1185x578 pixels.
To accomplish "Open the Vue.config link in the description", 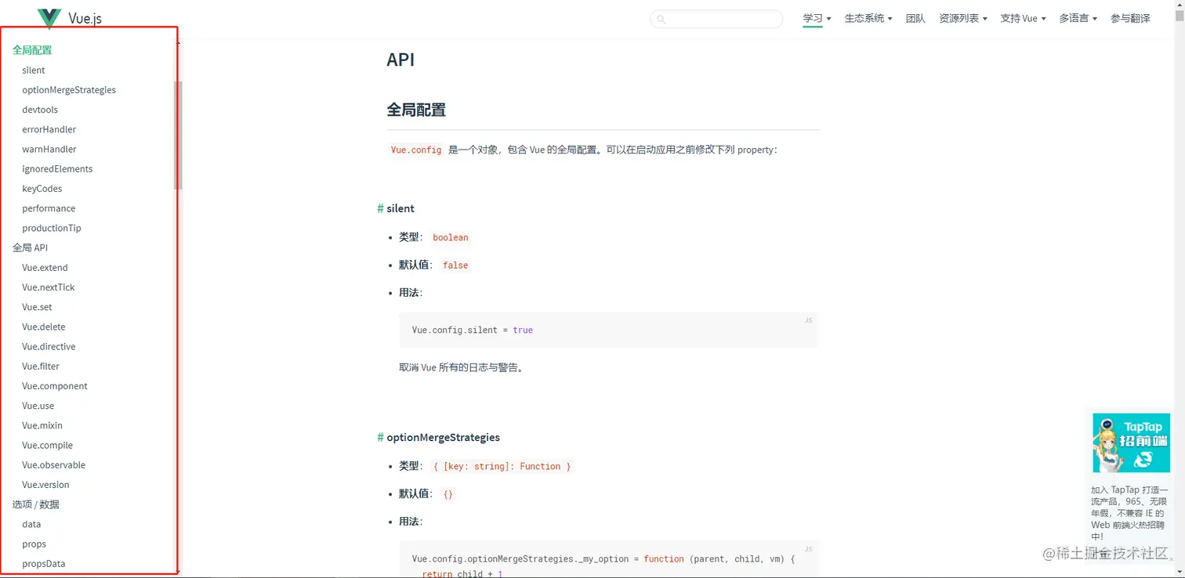I will coord(415,150).
